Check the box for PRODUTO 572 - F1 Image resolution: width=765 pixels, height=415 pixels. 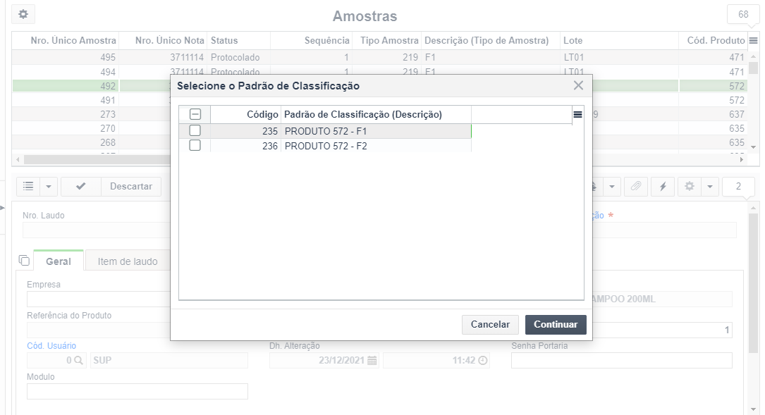point(195,130)
